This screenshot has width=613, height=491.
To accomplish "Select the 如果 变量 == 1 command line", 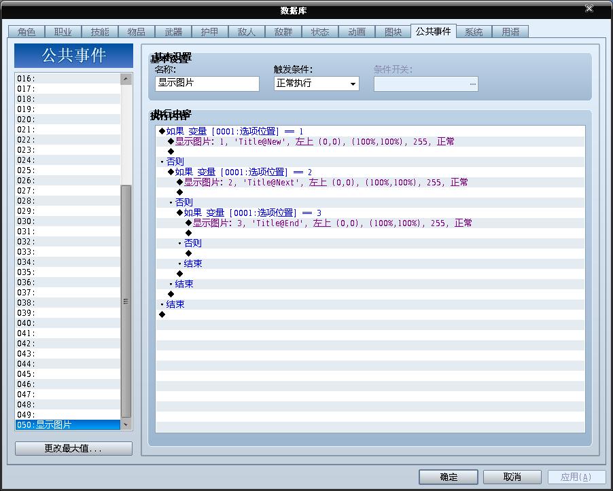I will coord(370,131).
